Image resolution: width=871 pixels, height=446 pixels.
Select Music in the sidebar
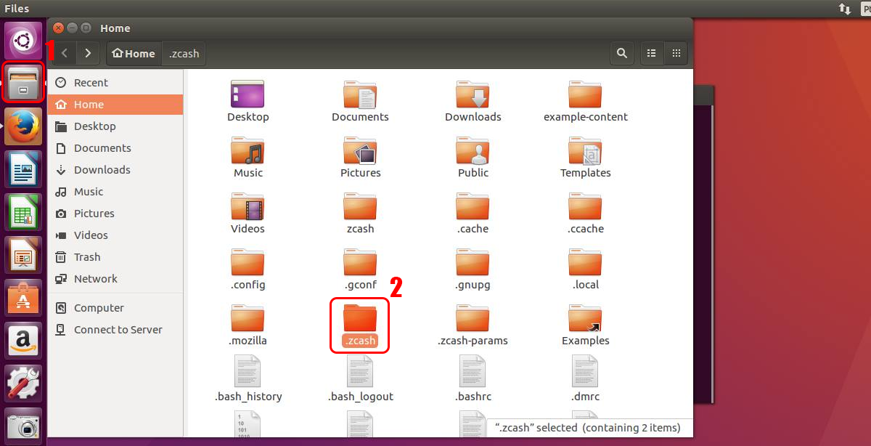pos(115,192)
